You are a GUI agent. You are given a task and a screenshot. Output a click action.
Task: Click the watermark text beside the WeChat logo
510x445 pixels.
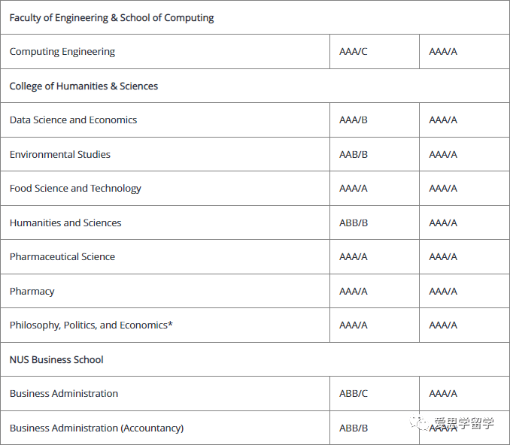(x=464, y=423)
